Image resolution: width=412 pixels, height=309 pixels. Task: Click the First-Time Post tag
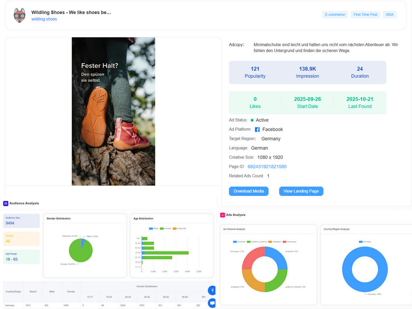pos(365,14)
